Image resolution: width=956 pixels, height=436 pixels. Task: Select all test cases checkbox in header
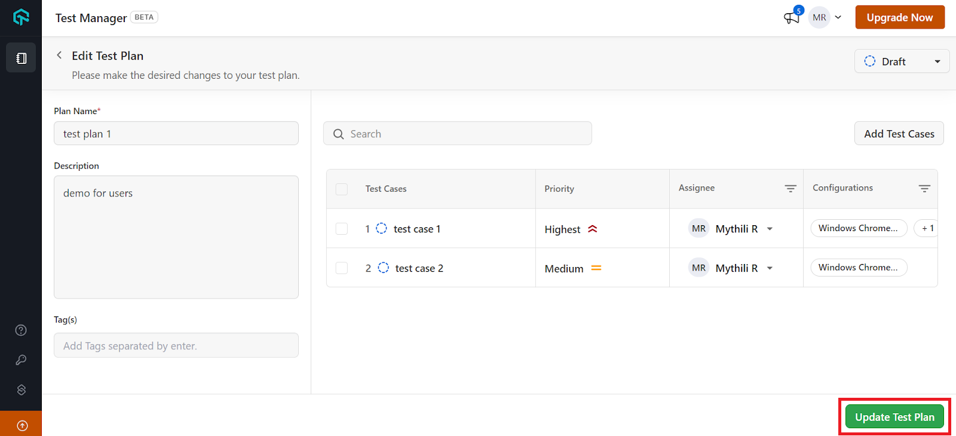342,189
